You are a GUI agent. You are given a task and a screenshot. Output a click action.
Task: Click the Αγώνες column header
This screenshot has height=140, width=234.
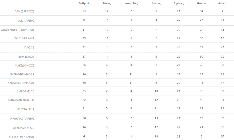click(179, 4)
